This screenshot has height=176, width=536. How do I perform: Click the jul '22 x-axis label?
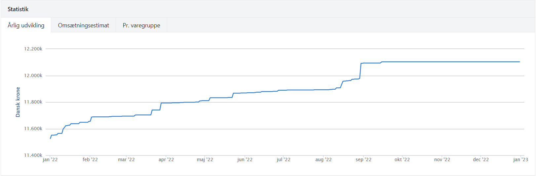[284, 160]
